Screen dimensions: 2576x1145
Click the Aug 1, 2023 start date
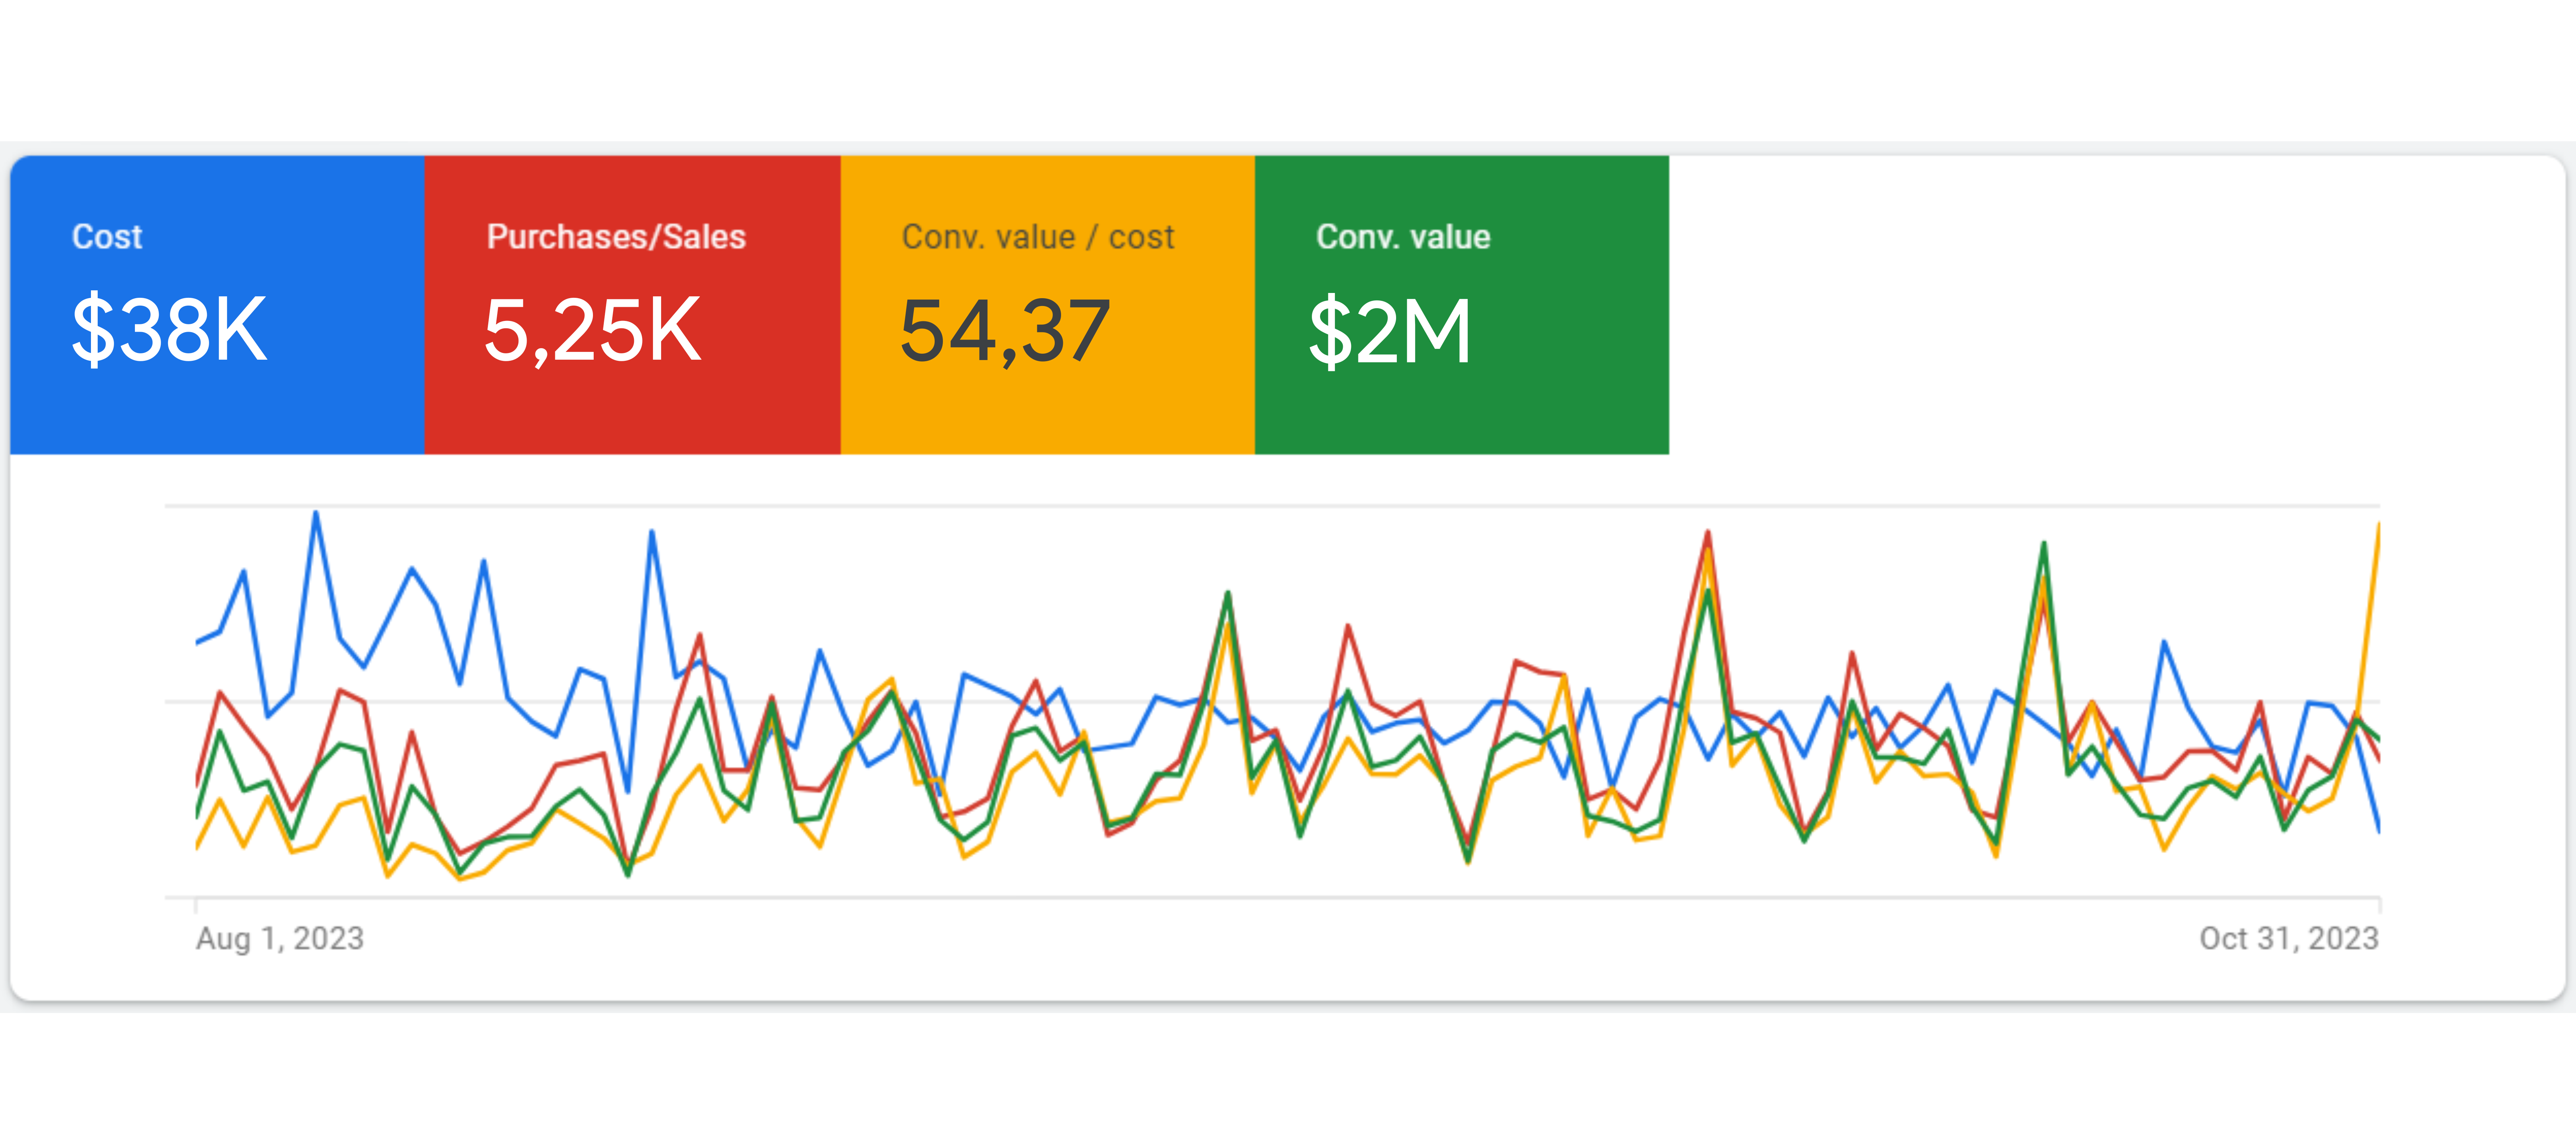click(280, 938)
